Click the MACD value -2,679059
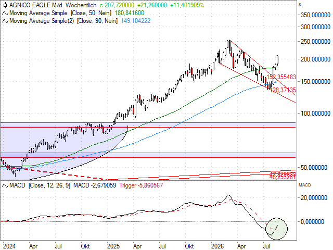 [x=95, y=185]
